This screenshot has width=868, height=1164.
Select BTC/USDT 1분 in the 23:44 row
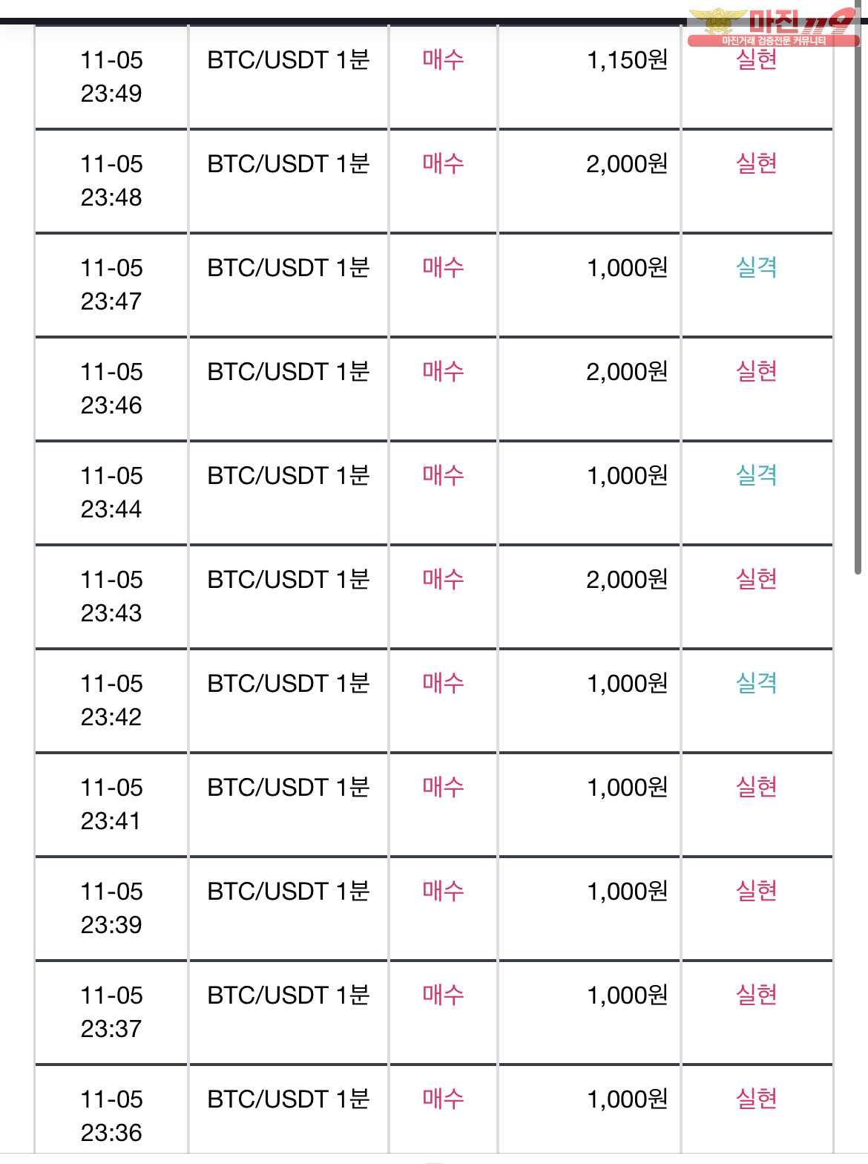[x=289, y=475]
